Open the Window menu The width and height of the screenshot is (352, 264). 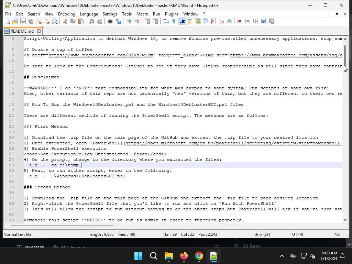click(191, 14)
